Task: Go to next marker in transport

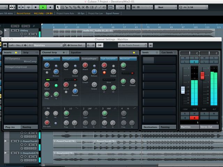Action: point(23,7)
